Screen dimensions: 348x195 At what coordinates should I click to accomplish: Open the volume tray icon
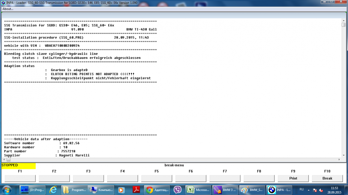pyautogui.click(x=321, y=190)
